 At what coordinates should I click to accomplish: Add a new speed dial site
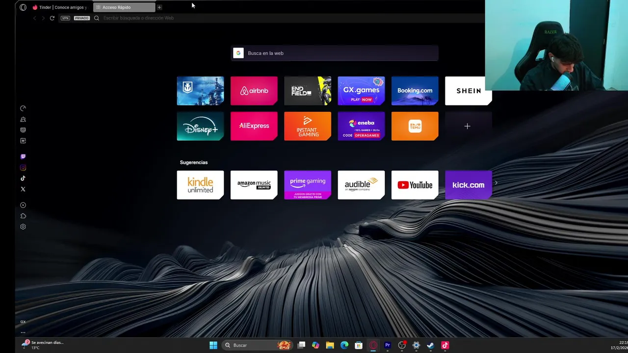(x=468, y=126)
